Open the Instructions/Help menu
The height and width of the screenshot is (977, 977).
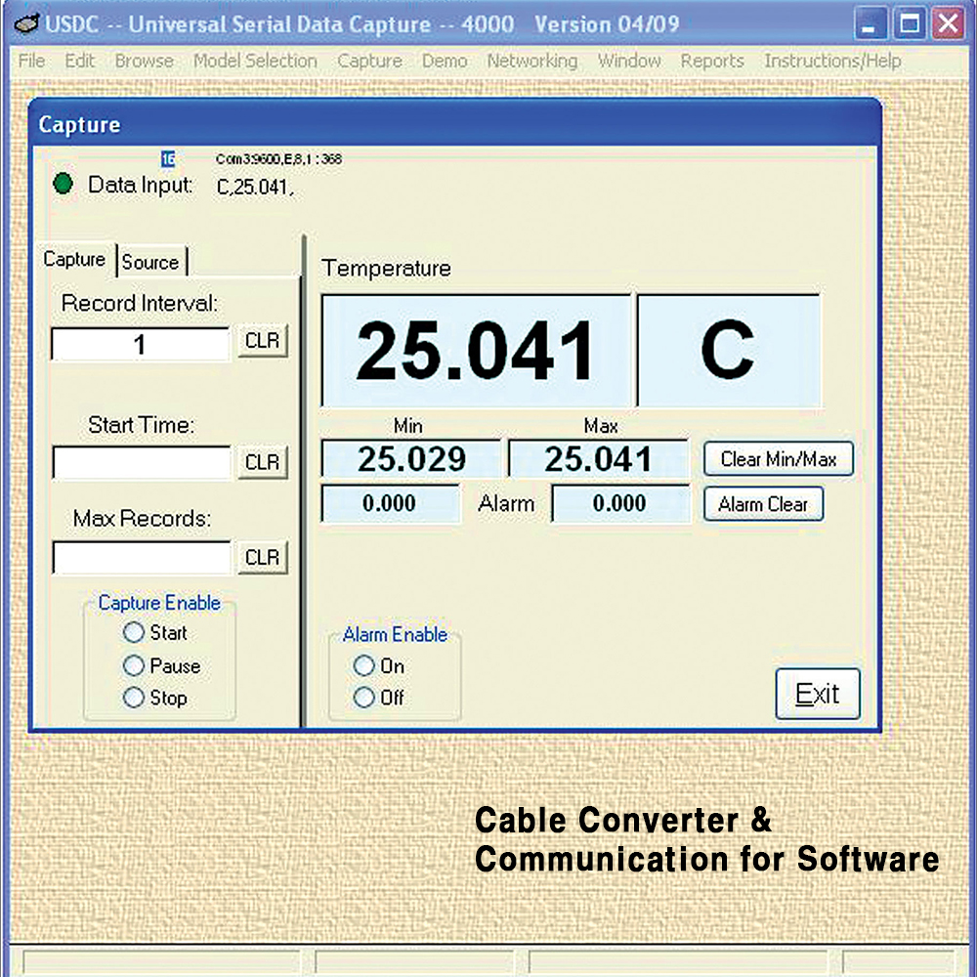tap(832, 61)
